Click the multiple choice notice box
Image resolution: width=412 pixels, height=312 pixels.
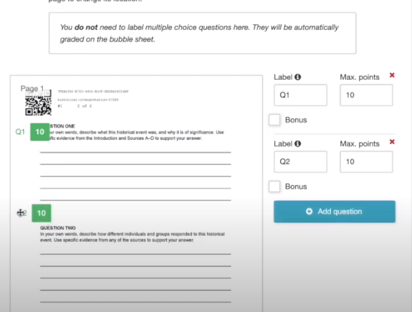[203, 33]
